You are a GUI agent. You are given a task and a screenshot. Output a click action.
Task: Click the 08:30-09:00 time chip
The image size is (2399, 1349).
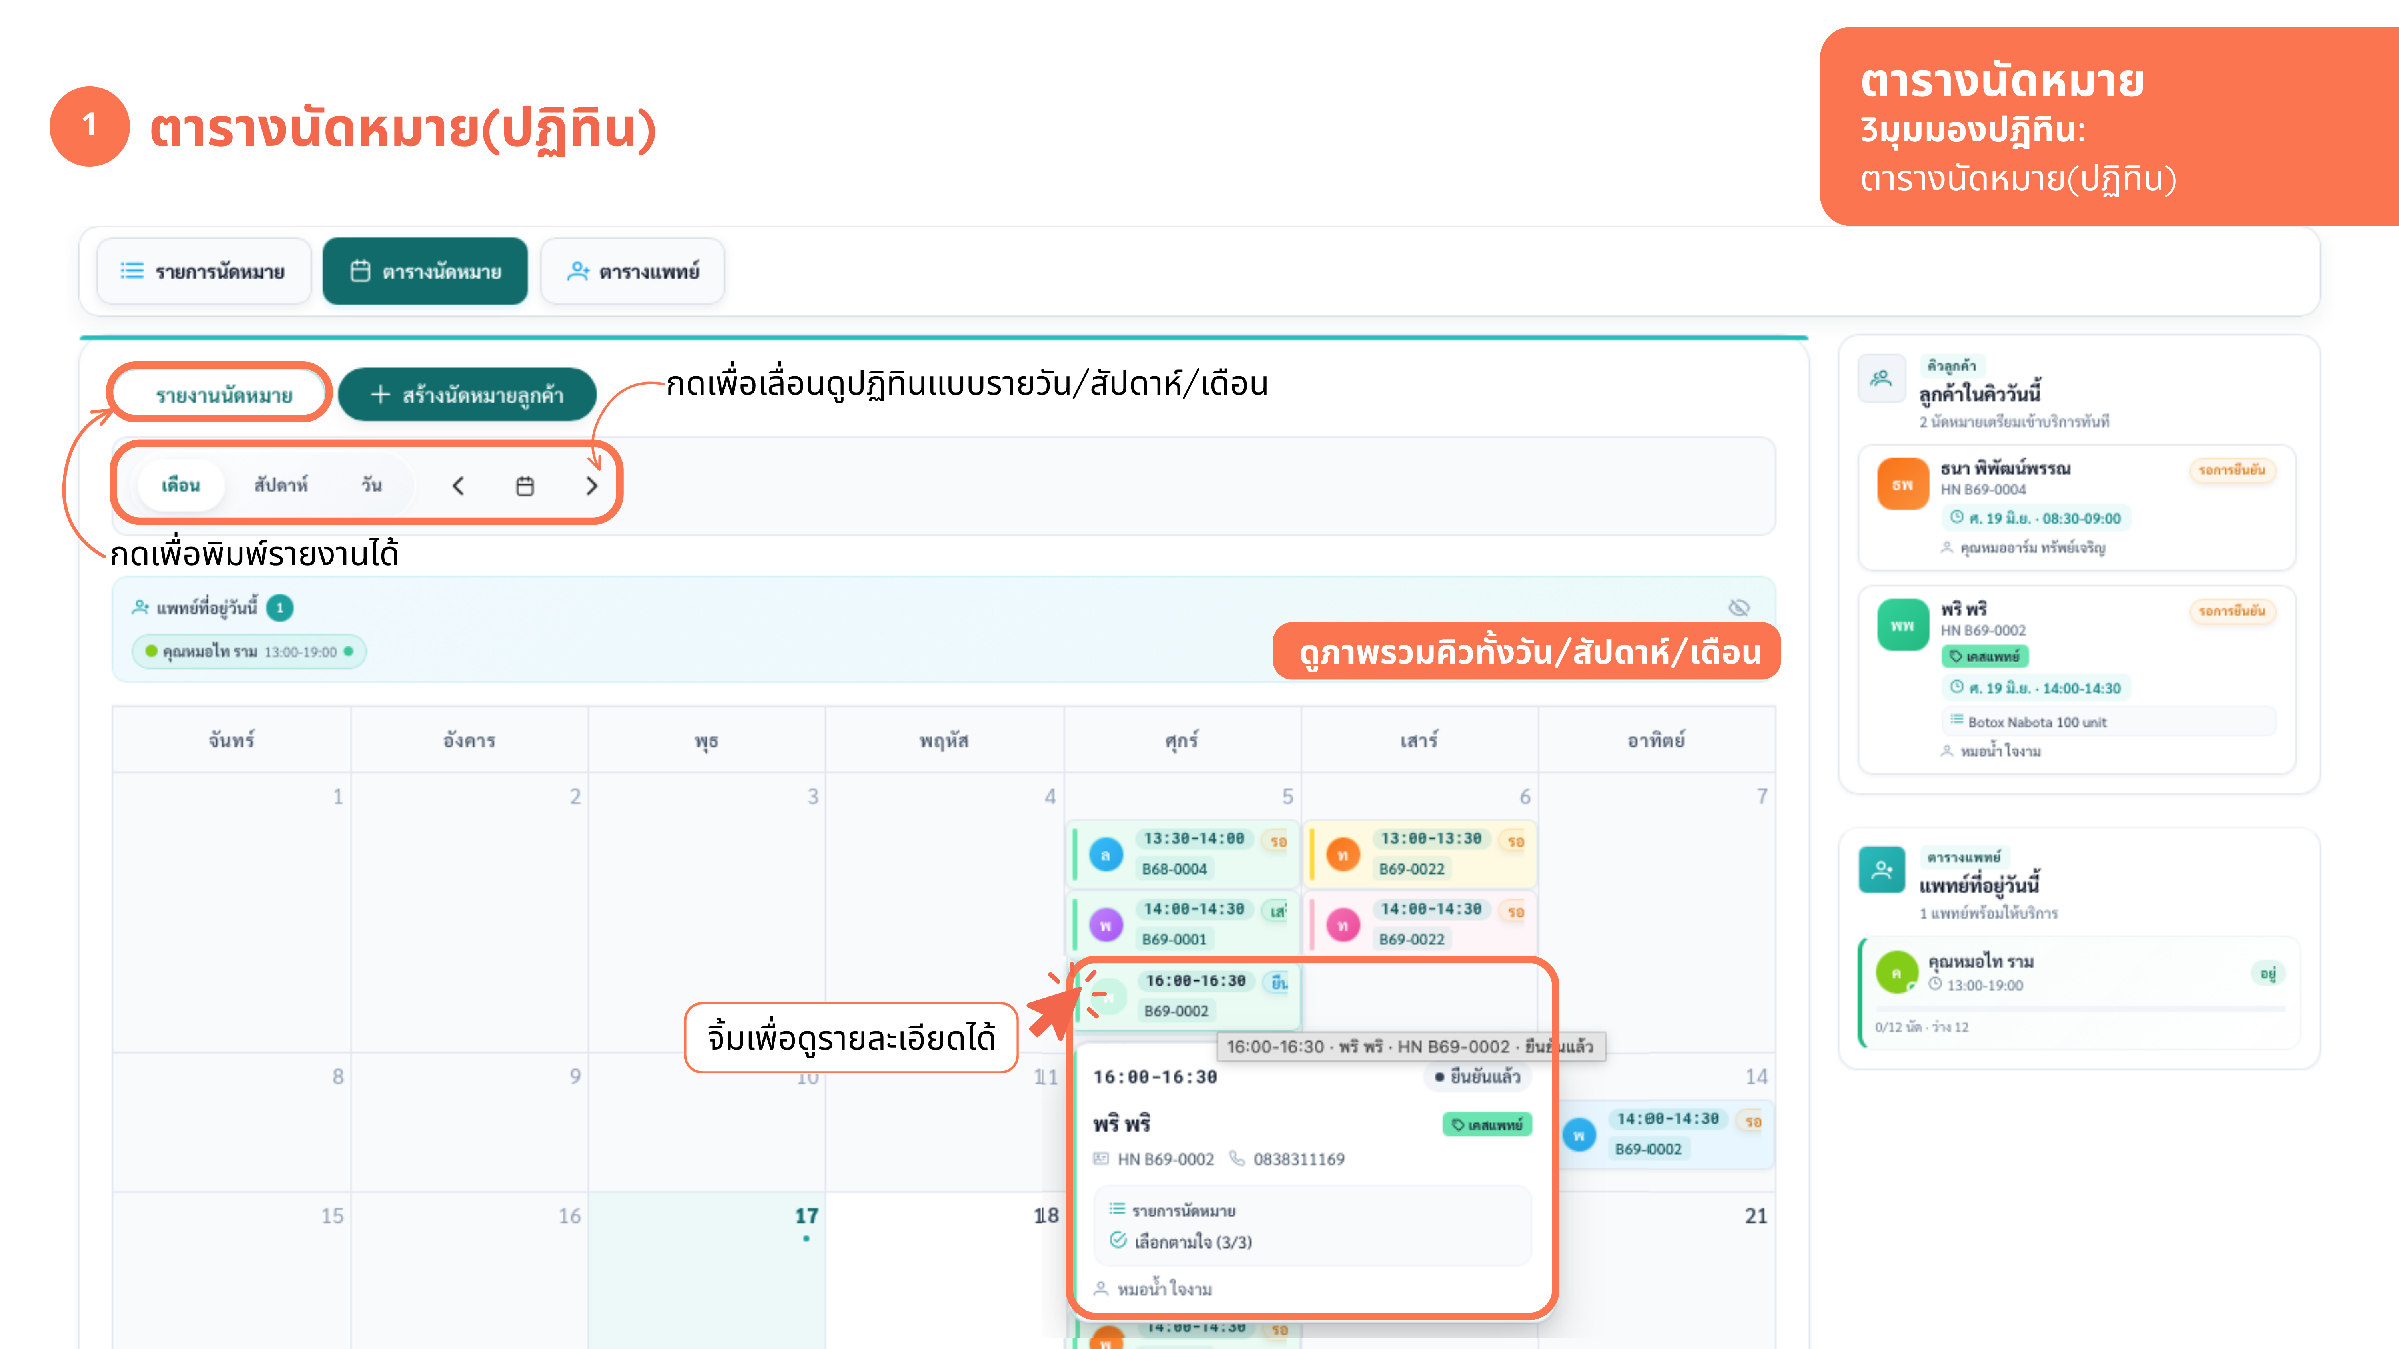coord(2036,518)
